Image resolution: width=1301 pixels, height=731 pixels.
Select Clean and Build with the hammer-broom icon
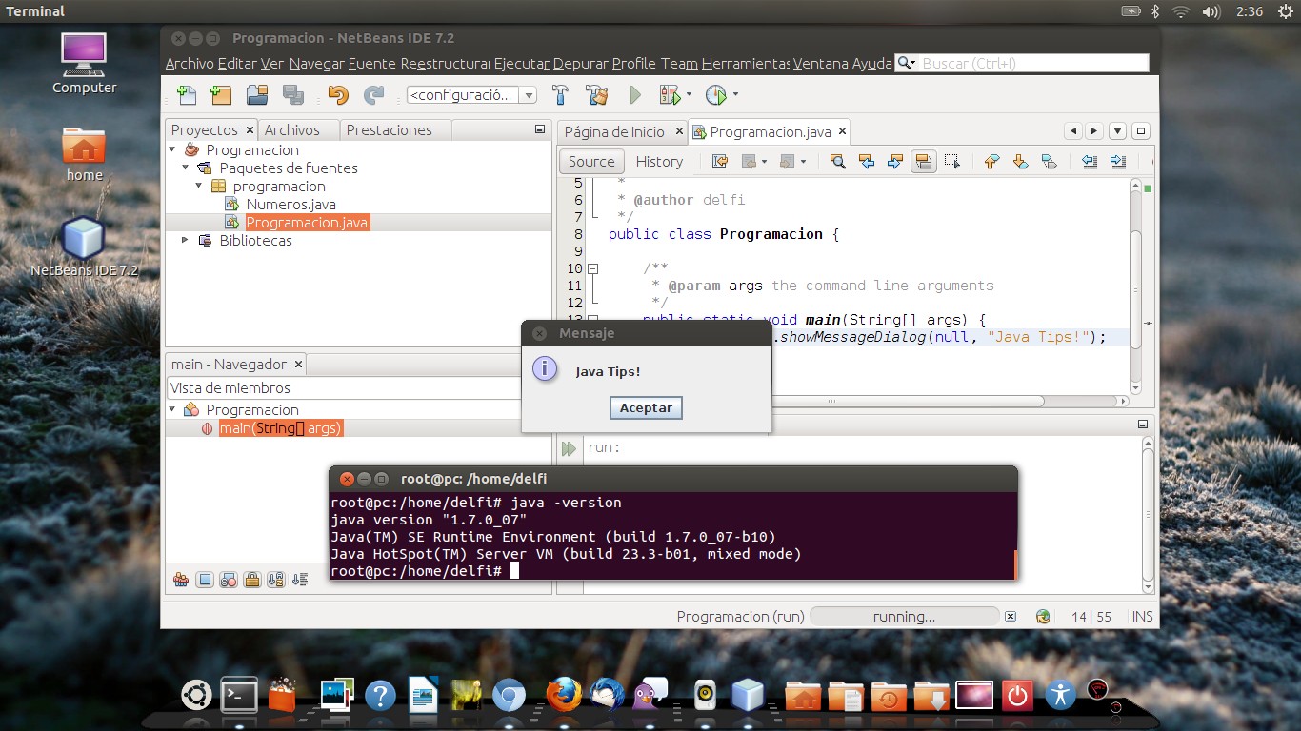[x=597, y=94]
